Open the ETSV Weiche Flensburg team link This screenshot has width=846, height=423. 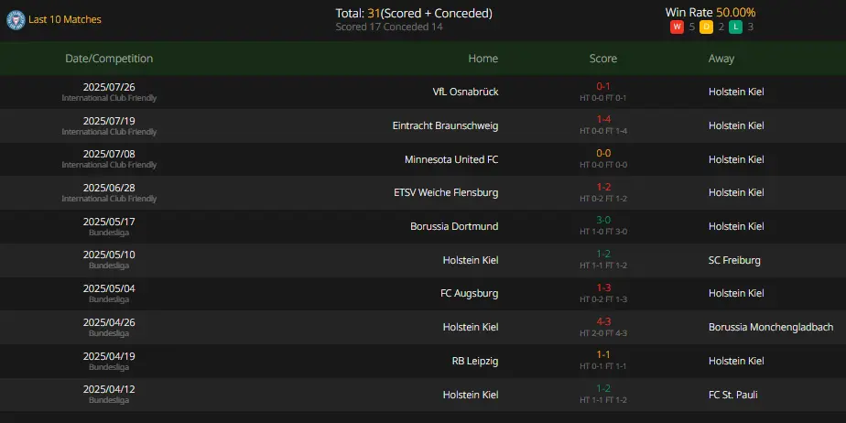coord(446,192)
